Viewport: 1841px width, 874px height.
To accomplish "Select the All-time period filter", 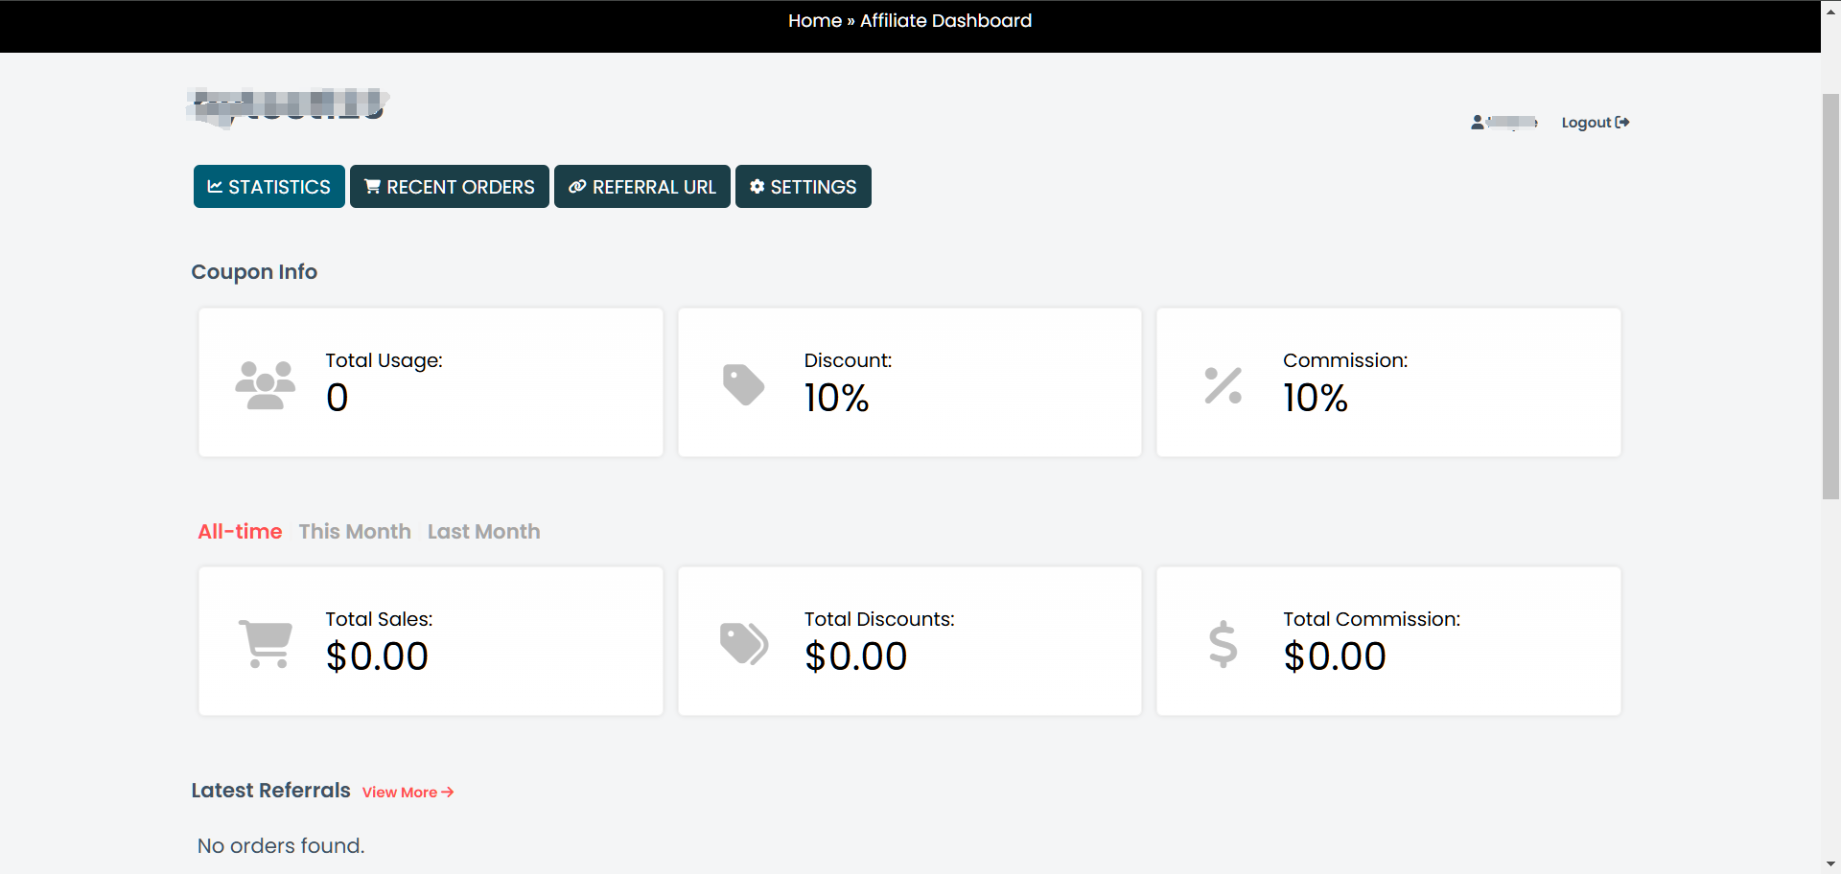I will click(240, 532).
